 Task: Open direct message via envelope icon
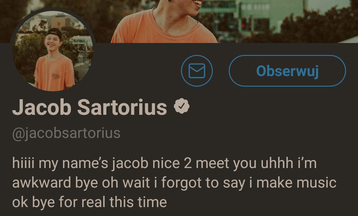coord(197,71)
